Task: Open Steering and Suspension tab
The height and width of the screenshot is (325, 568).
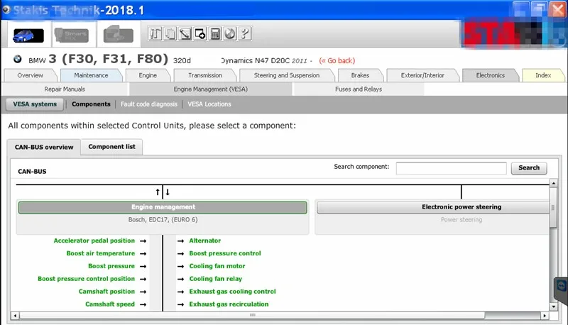Action: (x=287, y=75)
